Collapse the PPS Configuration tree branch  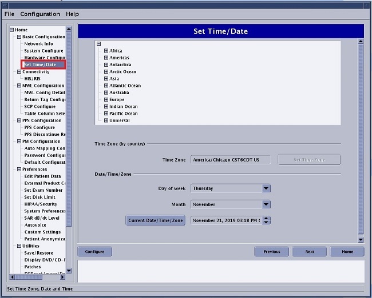pyautogui.click(x=19, y=120)
